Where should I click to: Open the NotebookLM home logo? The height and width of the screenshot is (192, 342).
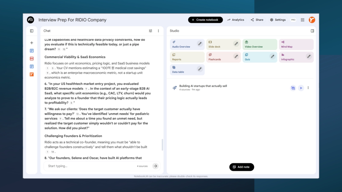tap(31, 20)
